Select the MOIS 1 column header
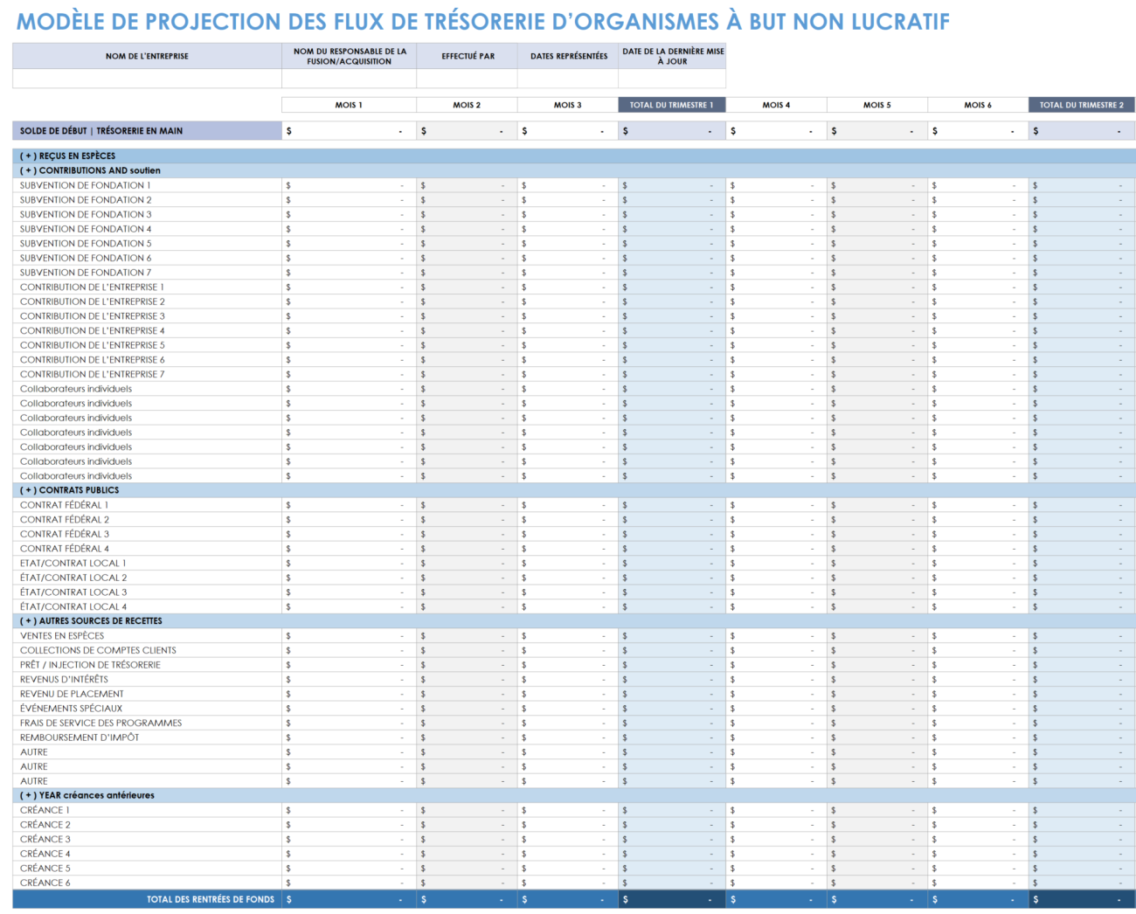Image resolution: width=1136 pixels, height=914 pixels. coord(348,104)
